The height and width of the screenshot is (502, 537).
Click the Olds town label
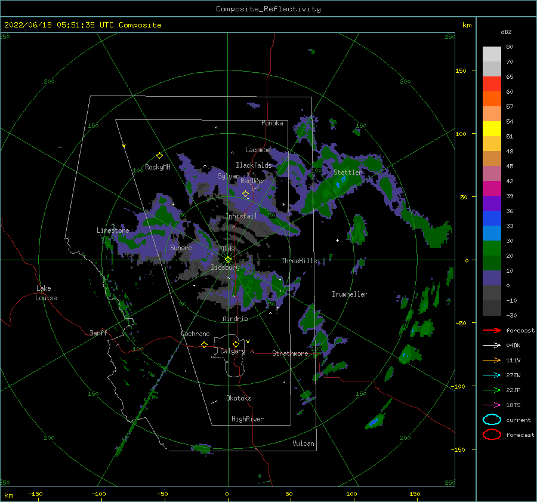coord(227,249)
